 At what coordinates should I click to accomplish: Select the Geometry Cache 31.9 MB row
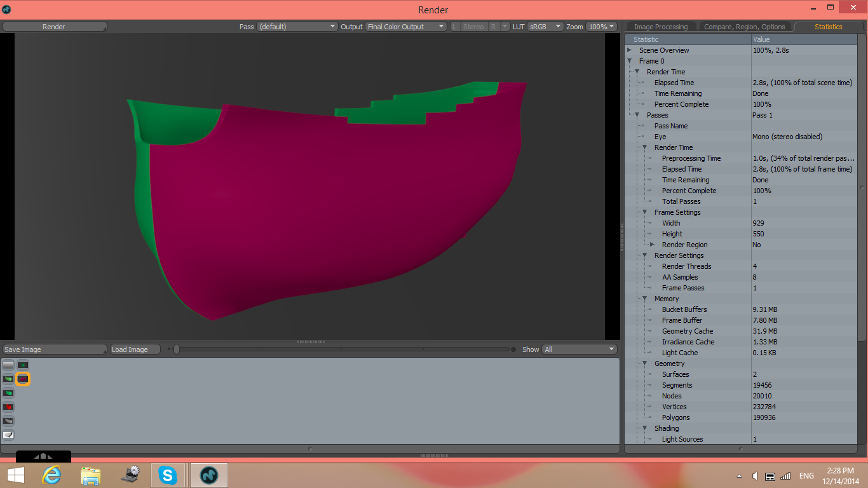click(x=741, y=331)
